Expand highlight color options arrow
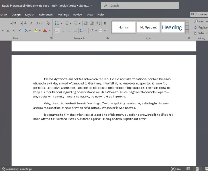Image resolution: width=208 pixels, height=171 pixels. [40, 31]
